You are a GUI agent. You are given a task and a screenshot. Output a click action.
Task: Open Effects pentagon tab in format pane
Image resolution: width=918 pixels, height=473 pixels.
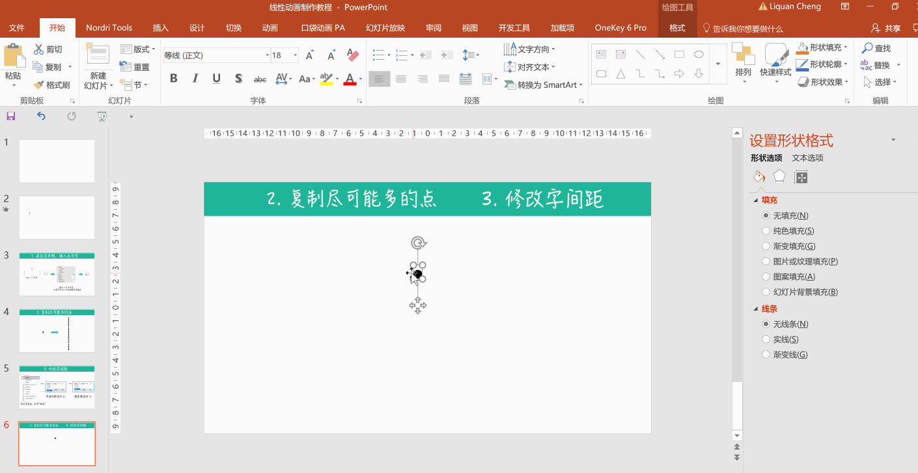(779, 177)
